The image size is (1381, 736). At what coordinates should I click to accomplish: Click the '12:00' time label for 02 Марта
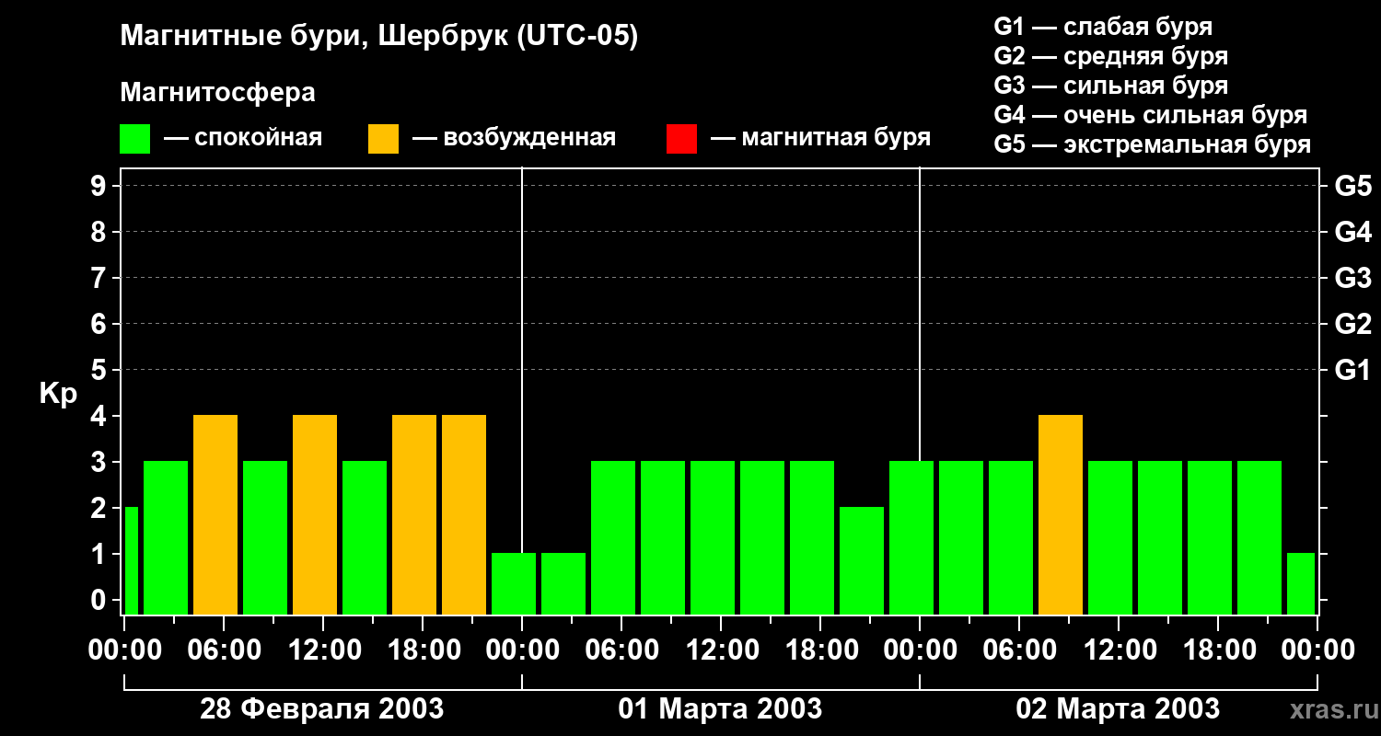(1119, 650)
